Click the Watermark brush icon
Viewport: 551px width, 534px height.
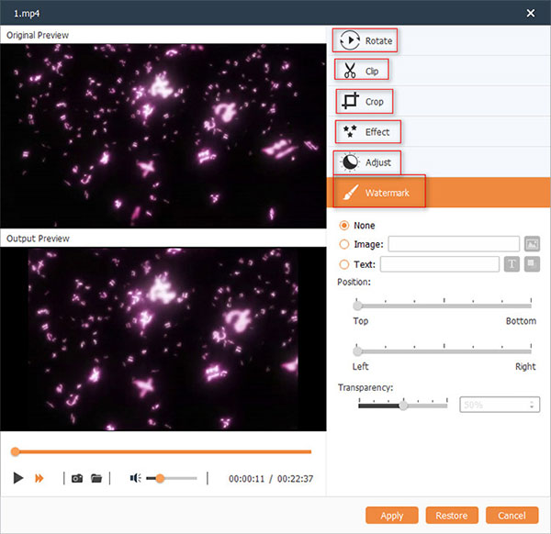coord(350,194)
